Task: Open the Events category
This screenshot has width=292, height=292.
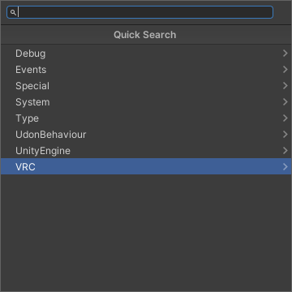Action: 146,70
